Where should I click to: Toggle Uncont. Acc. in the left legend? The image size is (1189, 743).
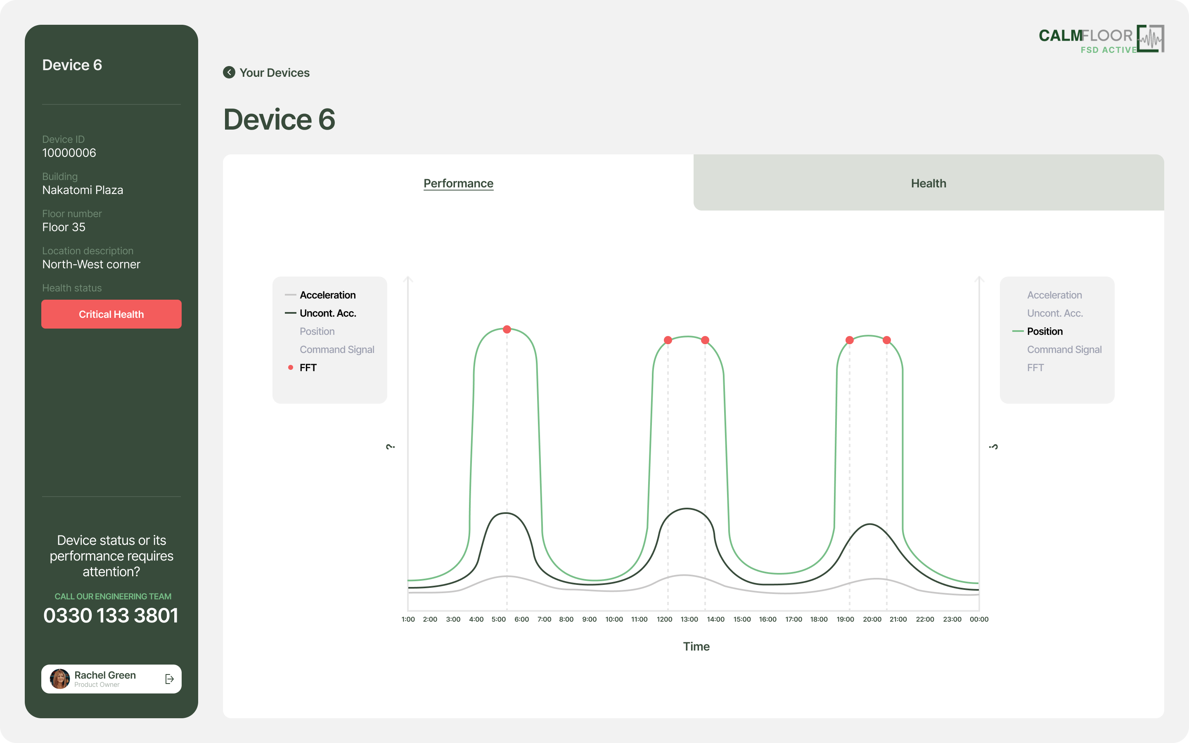[328, 313]
